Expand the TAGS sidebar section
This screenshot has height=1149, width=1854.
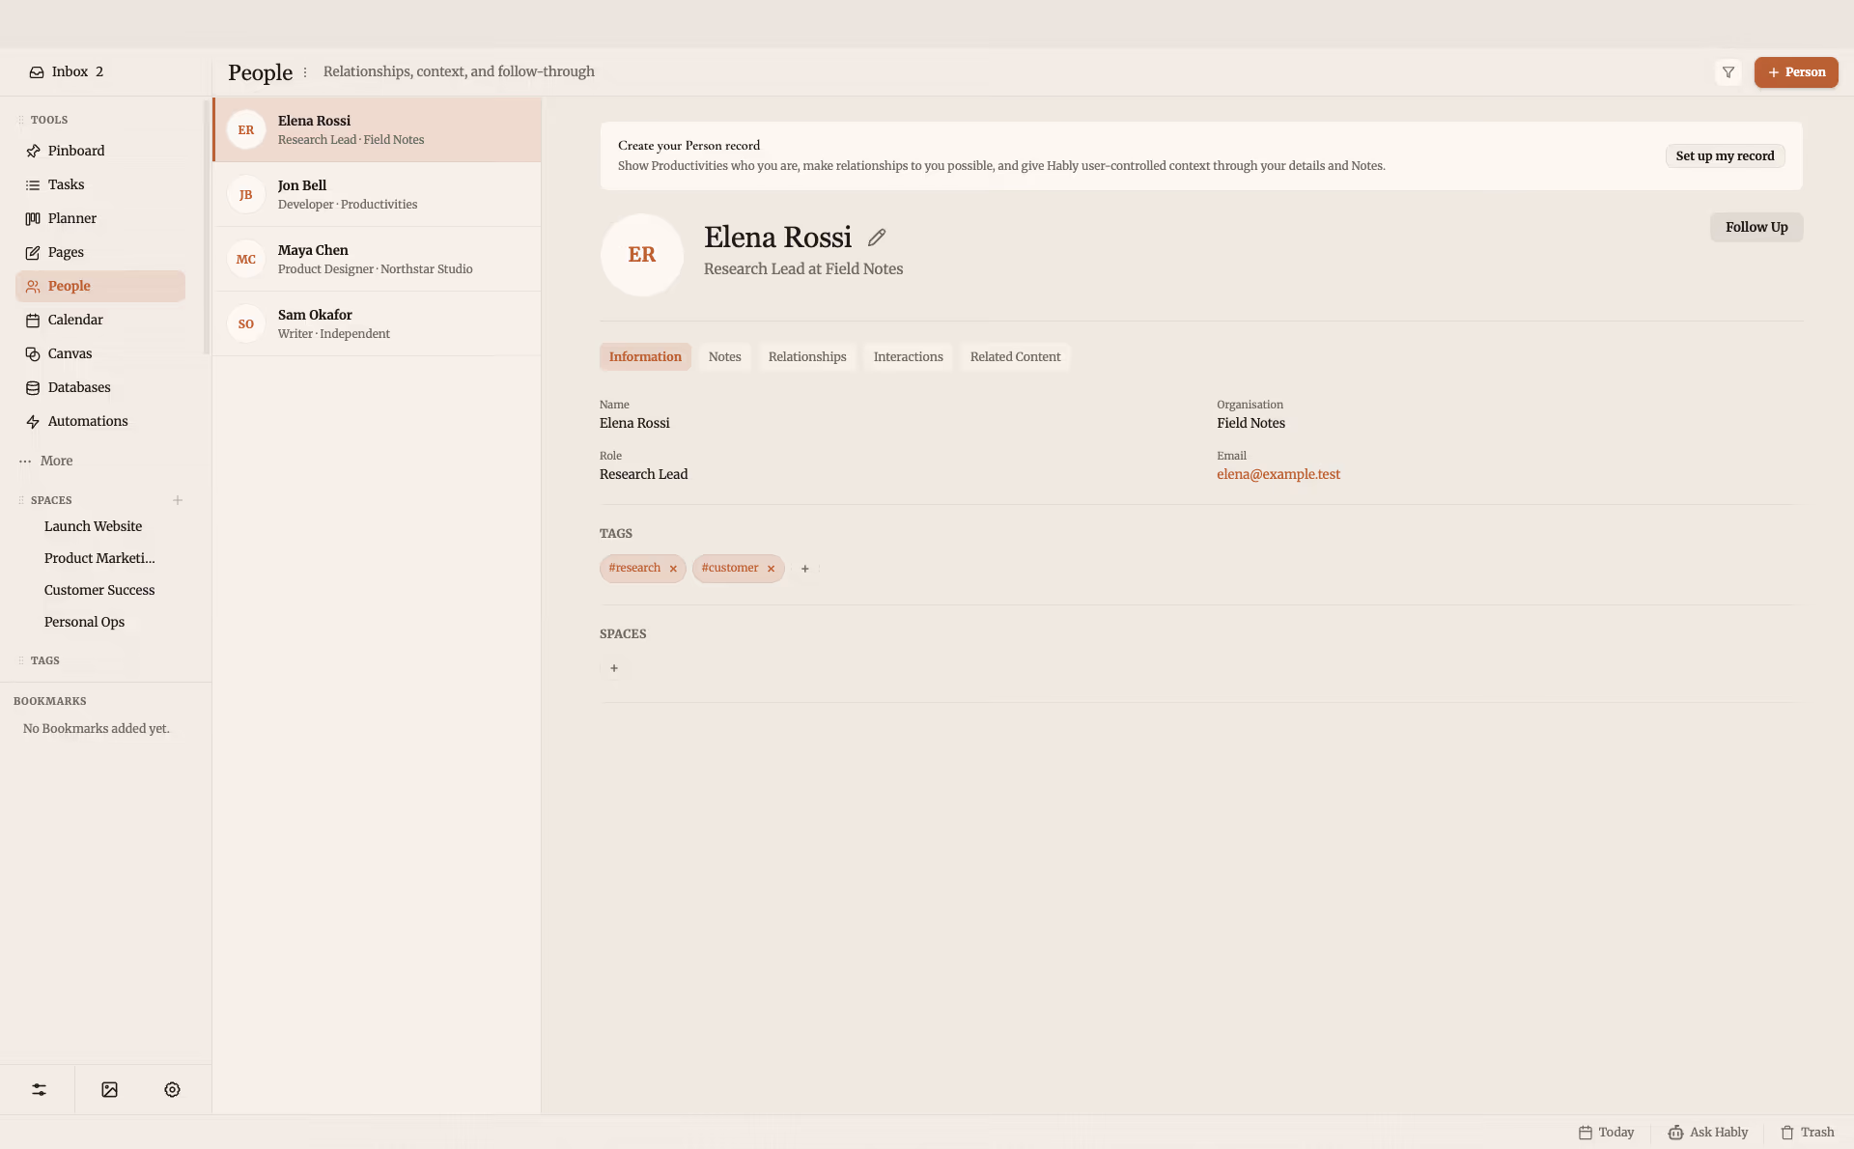point(44,660)
